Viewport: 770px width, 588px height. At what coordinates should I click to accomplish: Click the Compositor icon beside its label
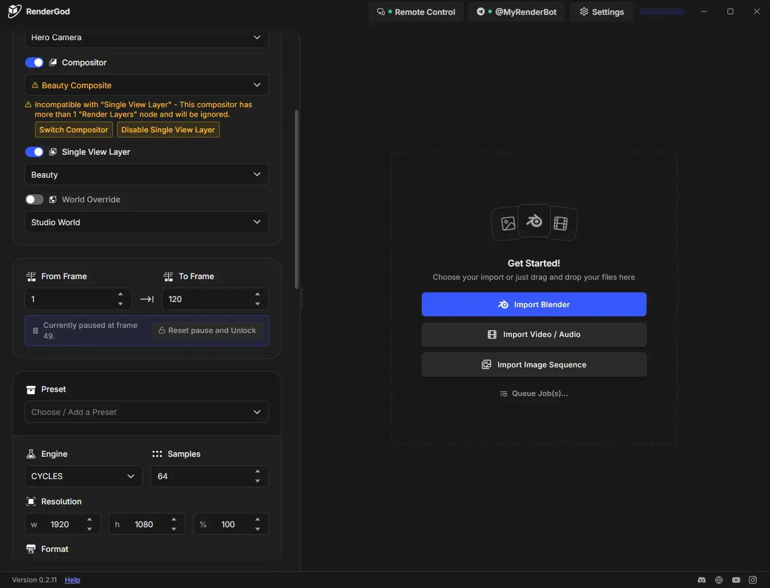[x=53, y=62]
